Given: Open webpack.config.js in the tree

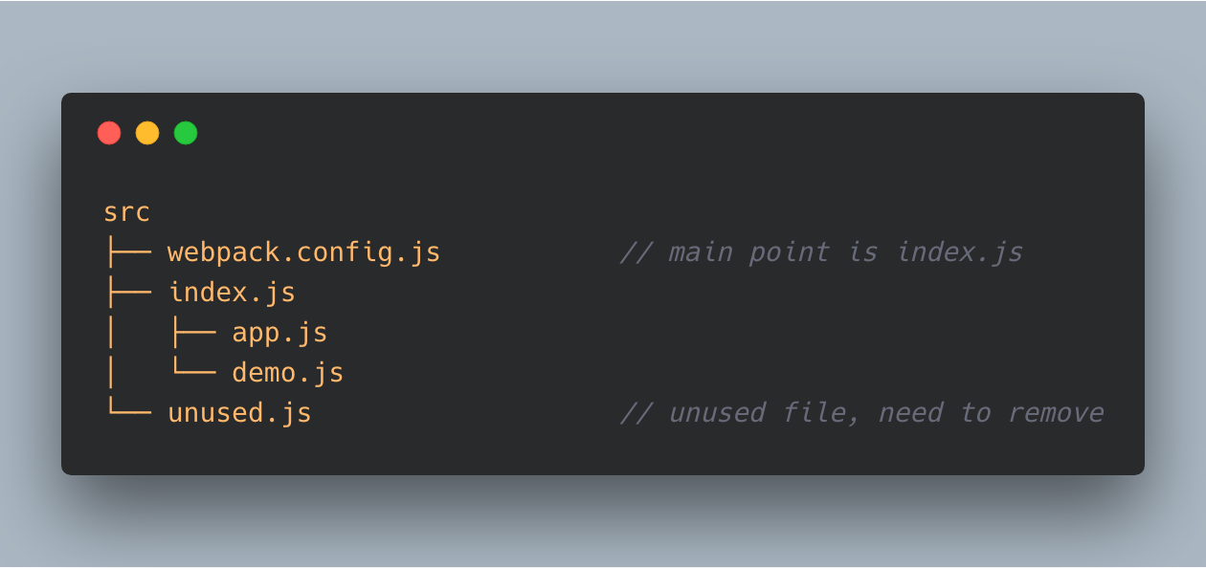Looking at the screenshot, I should click(303, 252).
